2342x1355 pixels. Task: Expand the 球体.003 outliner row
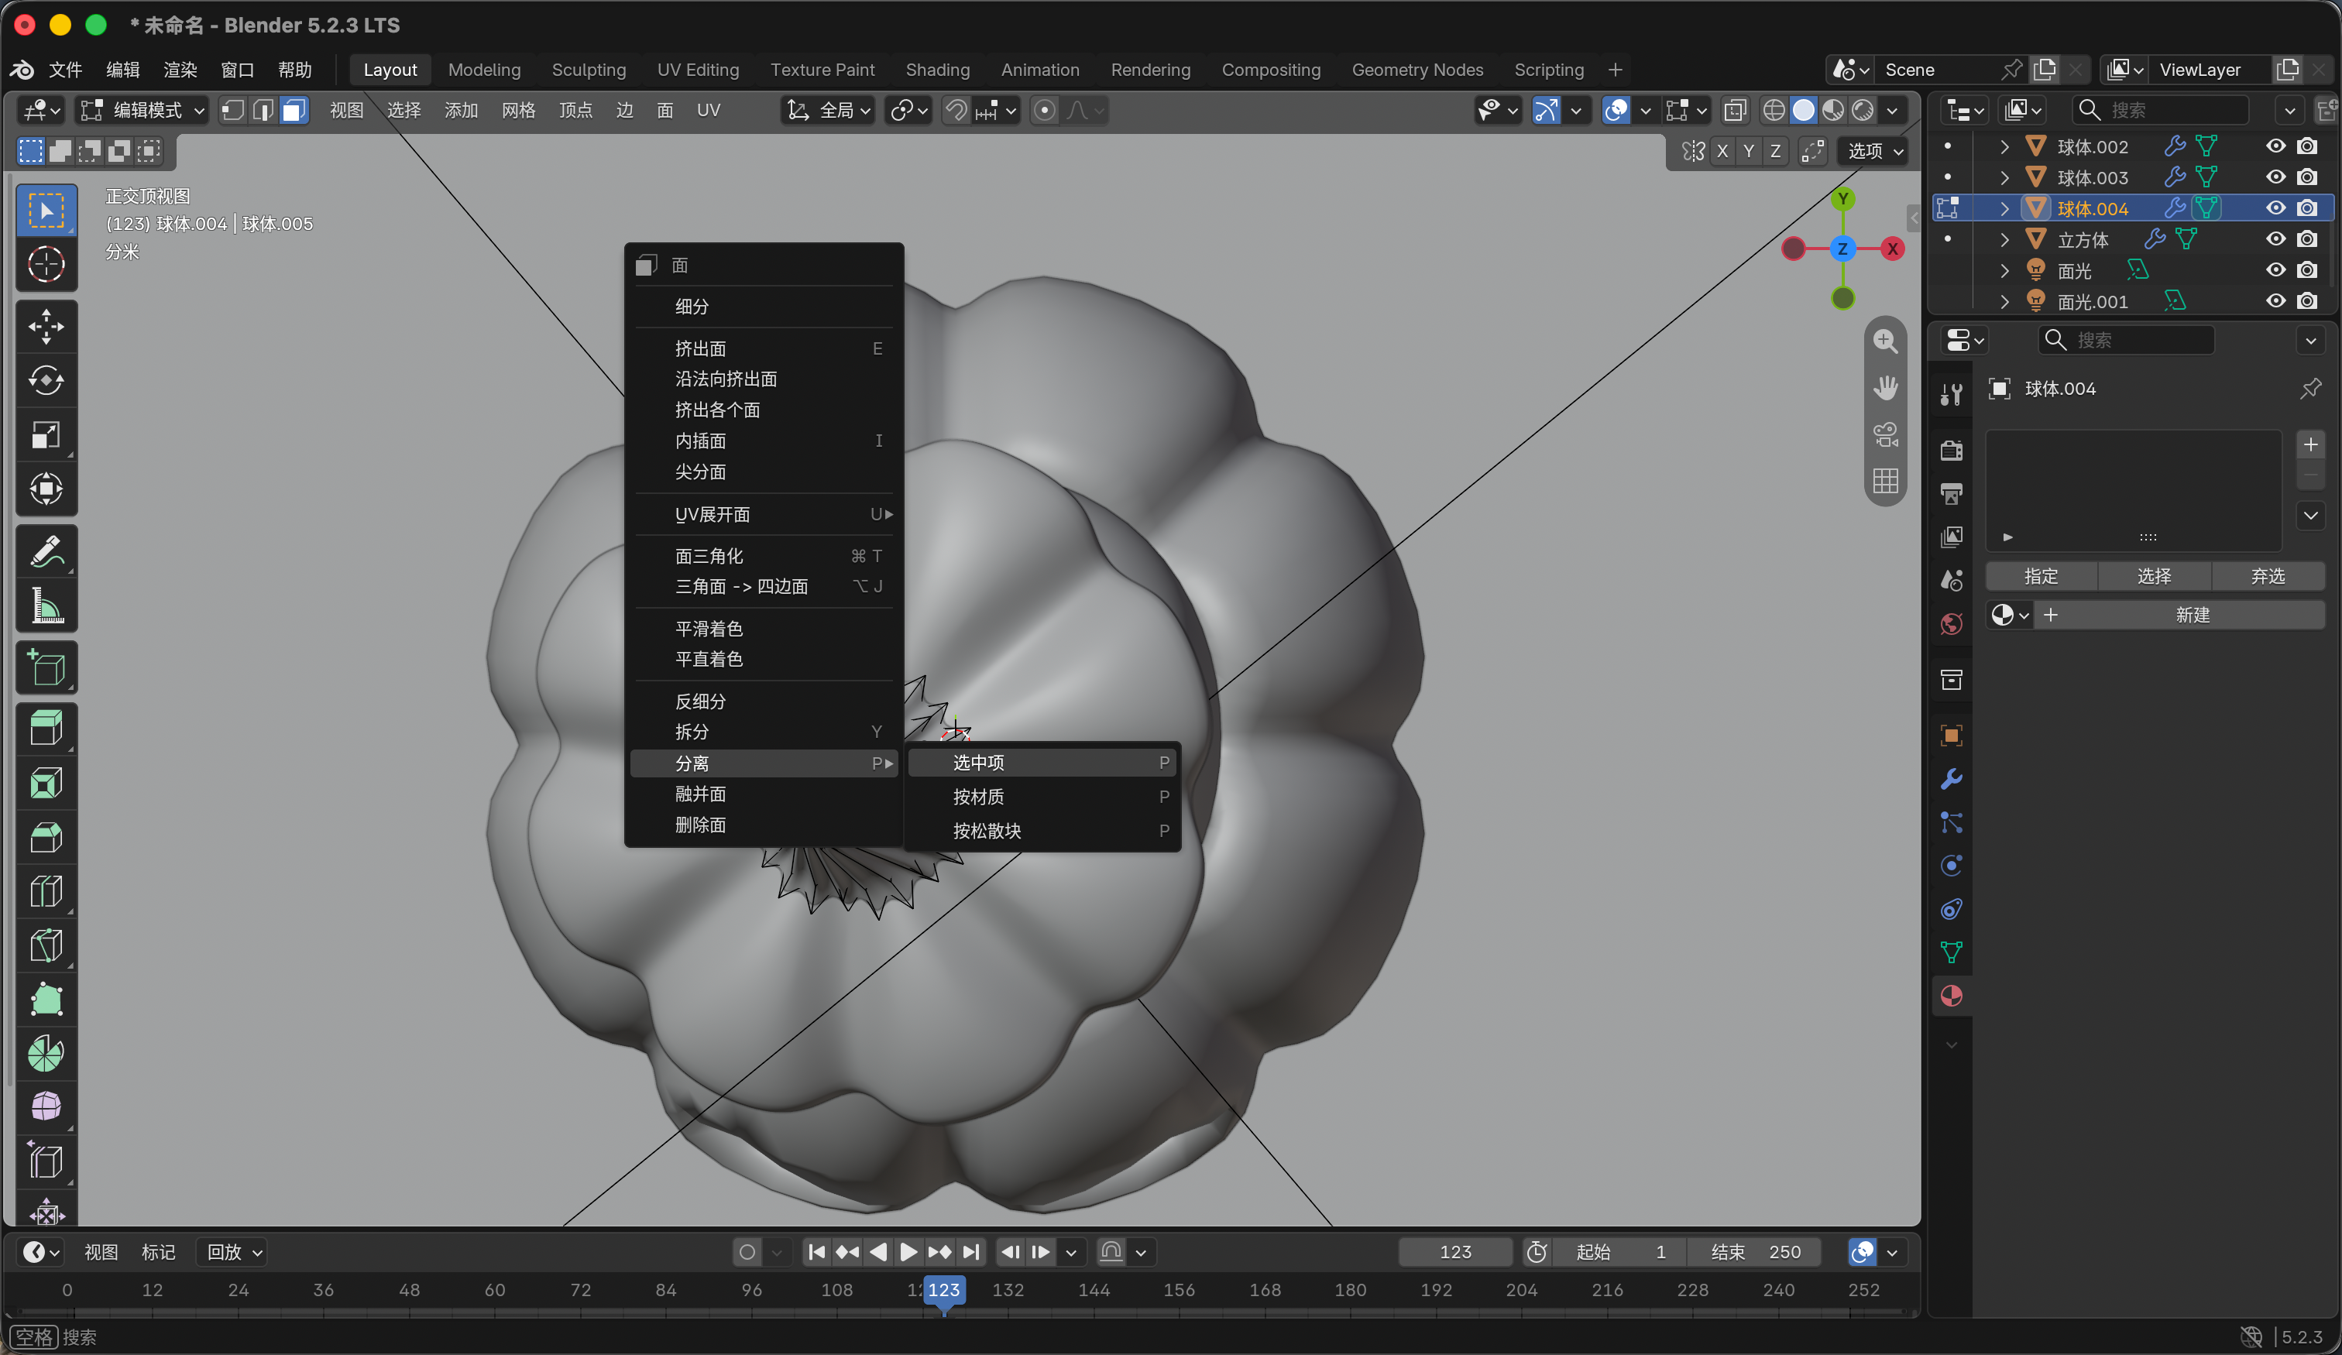click(x=2004, y=177)
